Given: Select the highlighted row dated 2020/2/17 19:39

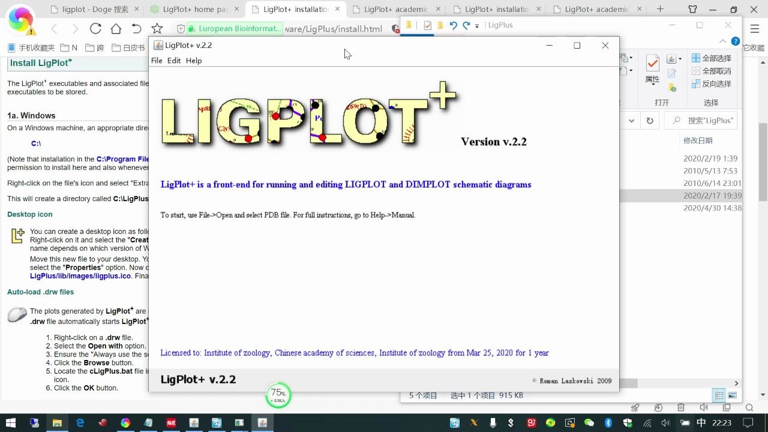Looking at the screenshot, I should [712, 196].
